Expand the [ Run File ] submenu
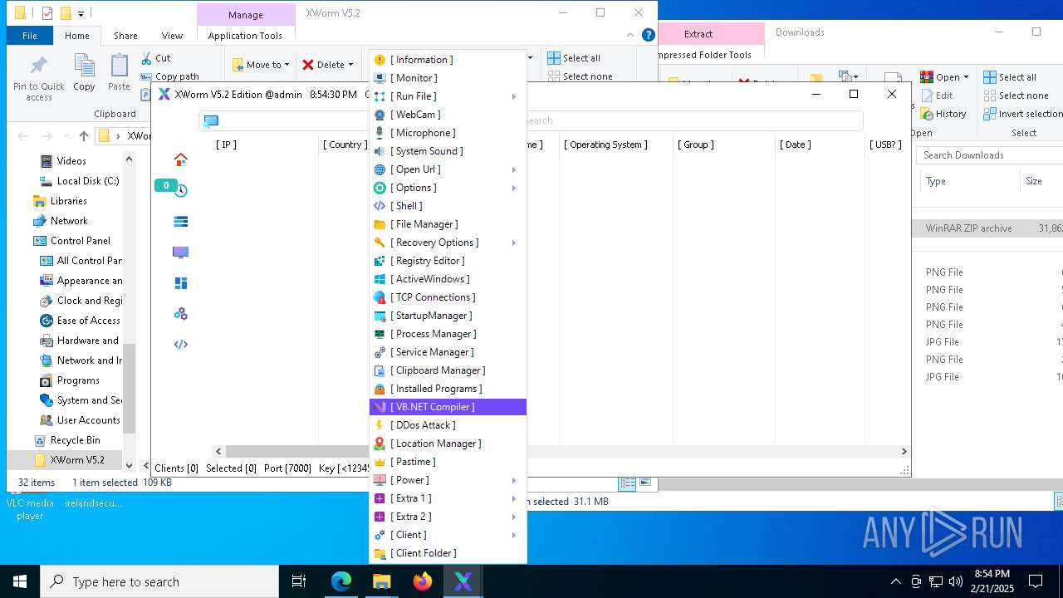The width and height of the screenshot is (1063, 598). pos(513,96)
